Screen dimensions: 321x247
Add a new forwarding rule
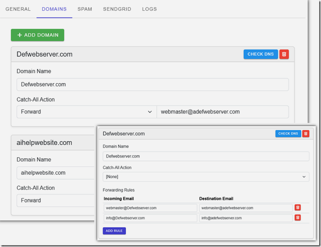coord(114,231)
